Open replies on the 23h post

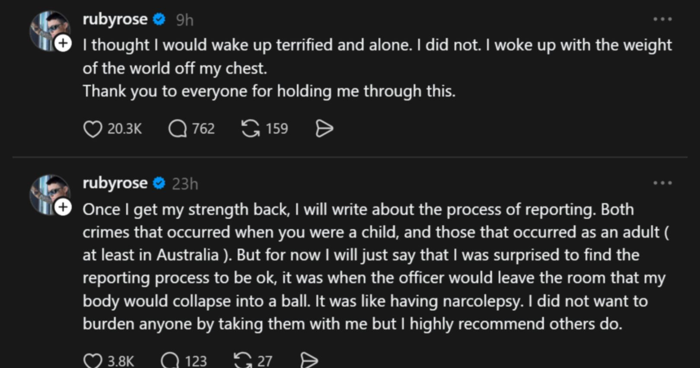[170, 361]
